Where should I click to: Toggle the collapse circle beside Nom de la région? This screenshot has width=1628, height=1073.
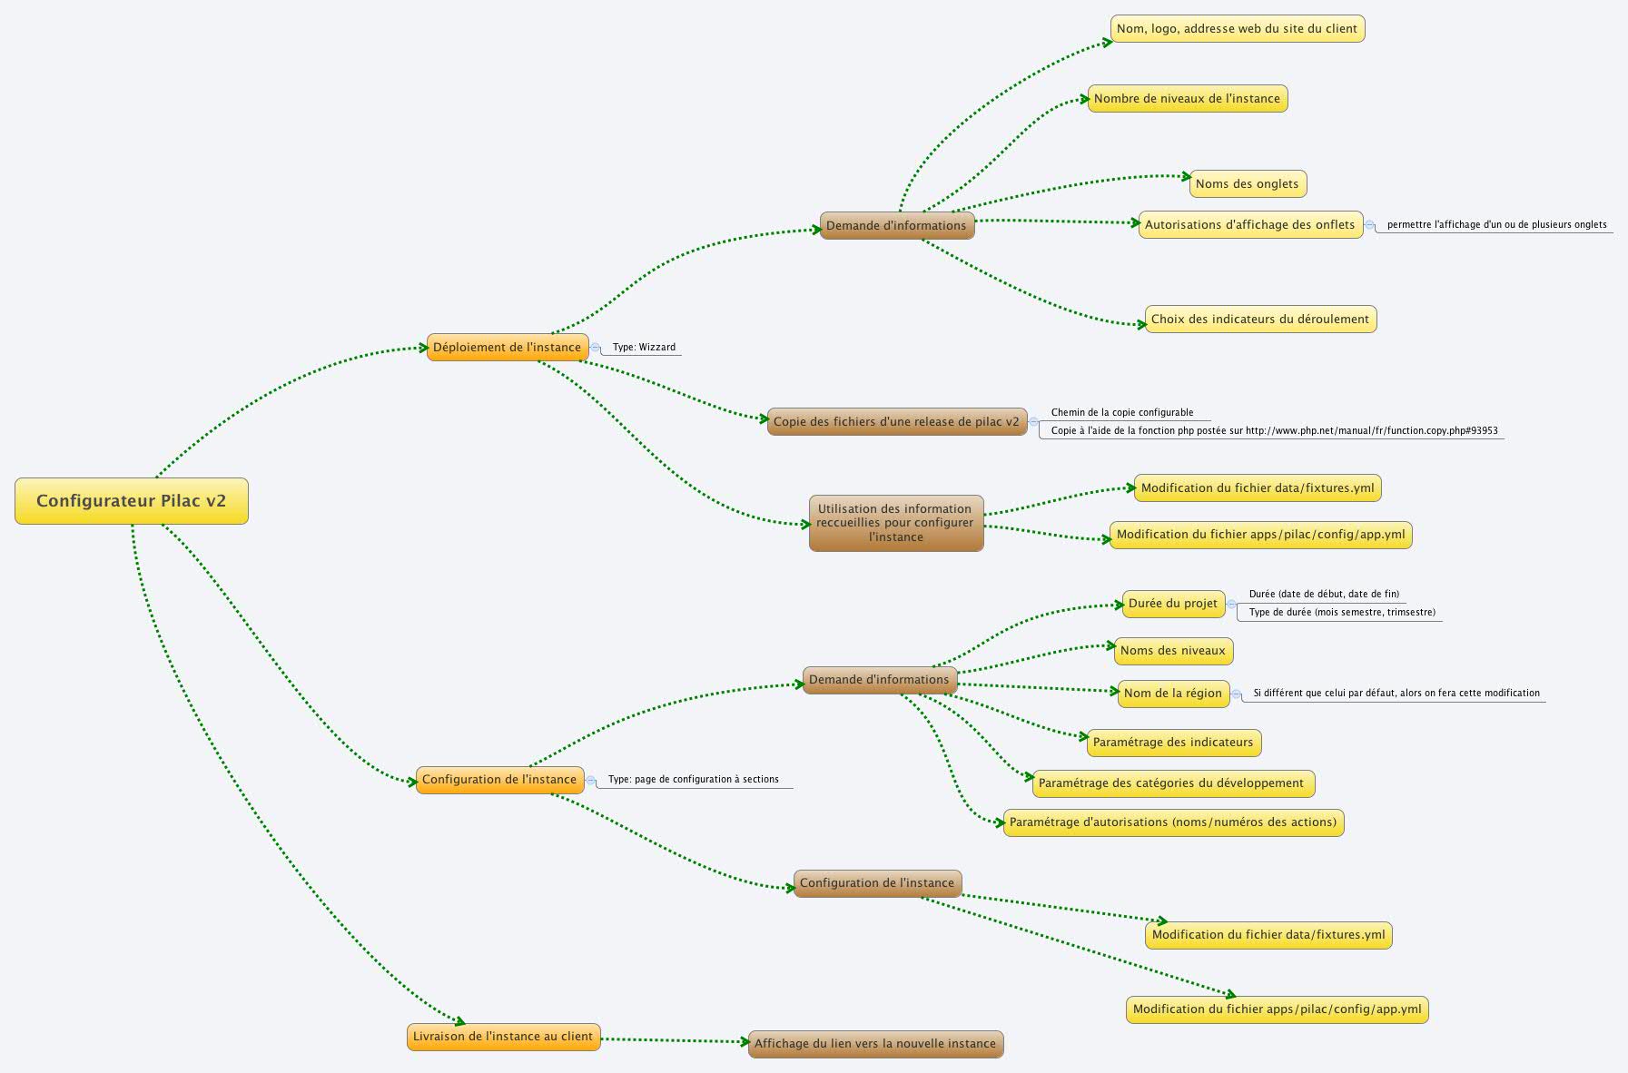tap(1236, 694)
